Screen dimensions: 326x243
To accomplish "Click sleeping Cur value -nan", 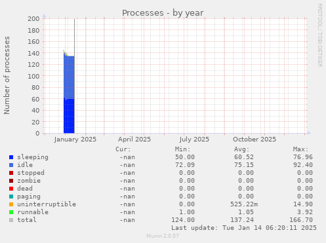I will pos(127,157).
